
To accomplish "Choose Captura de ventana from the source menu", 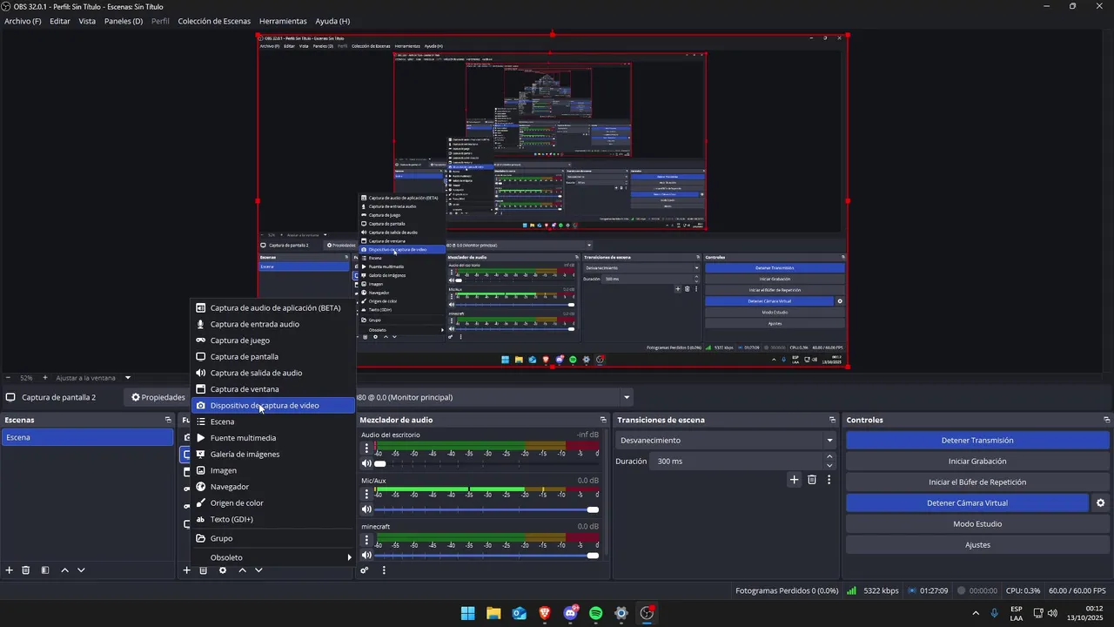I will pyautogui.click(x=272, y=389).
